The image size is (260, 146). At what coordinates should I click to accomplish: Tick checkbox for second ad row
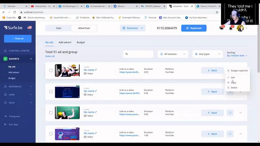tap(51, 92)
